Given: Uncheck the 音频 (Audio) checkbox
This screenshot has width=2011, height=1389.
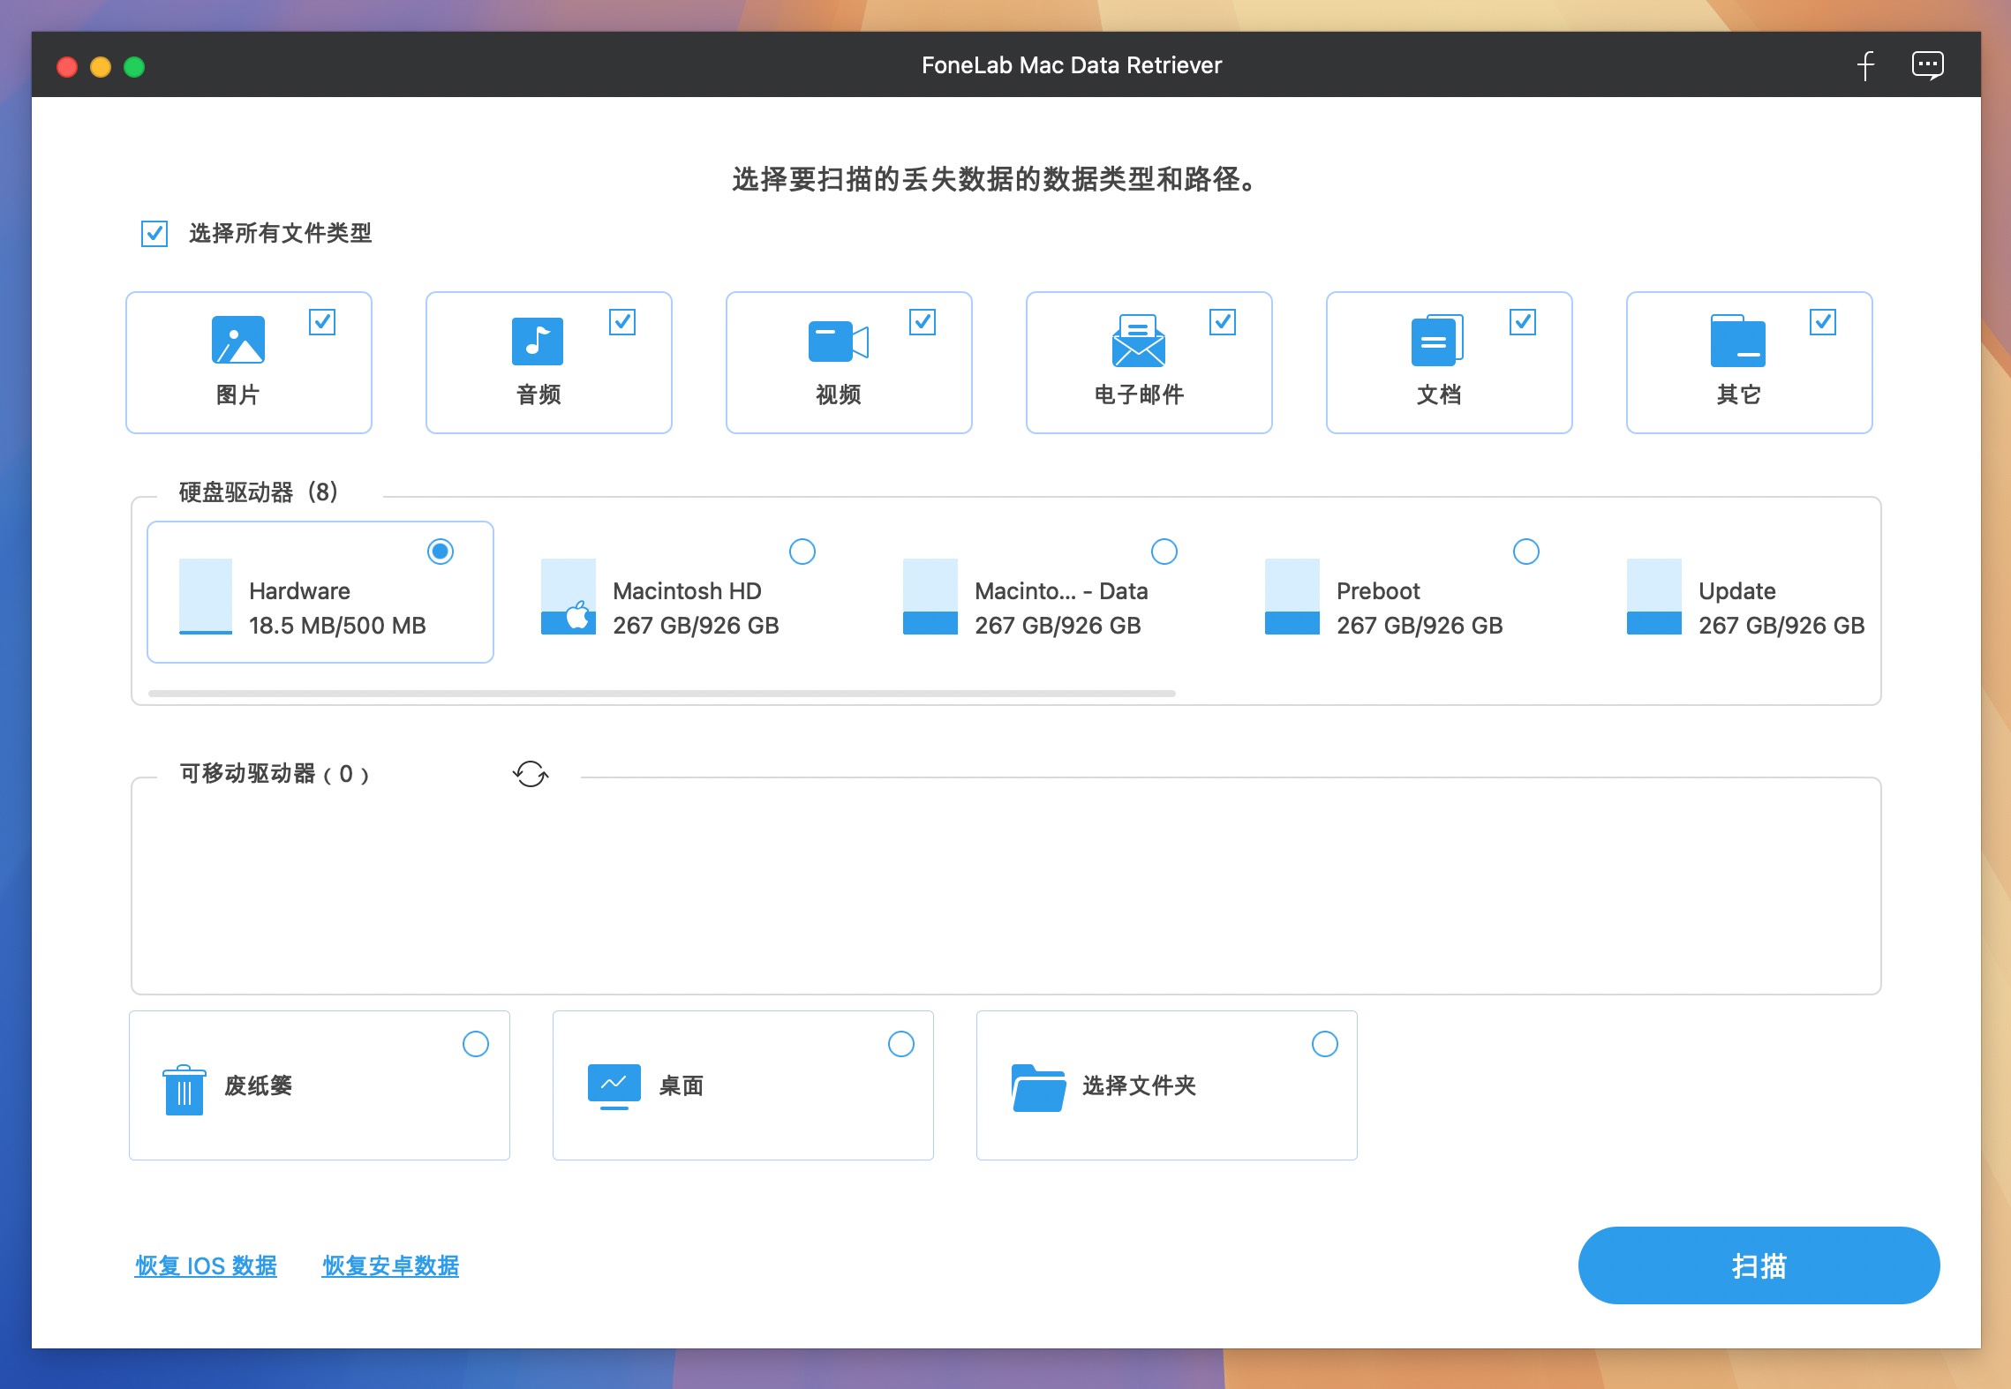Looking at the screenshot, I should click(622, 322).
